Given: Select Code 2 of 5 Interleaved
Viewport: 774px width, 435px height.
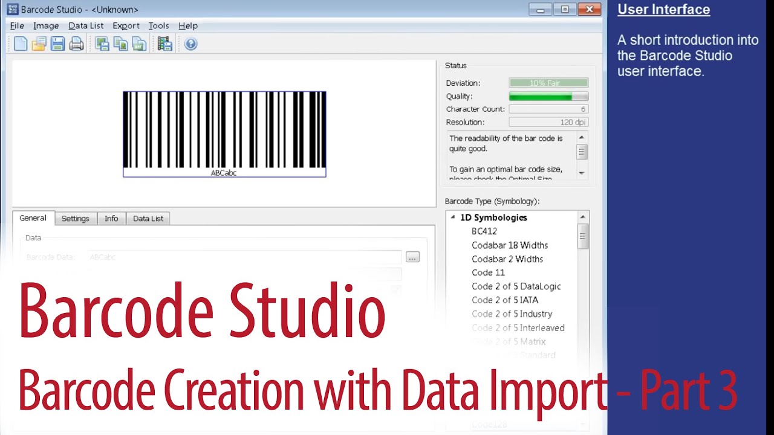Looking at the screenshot, I should 518,328.
